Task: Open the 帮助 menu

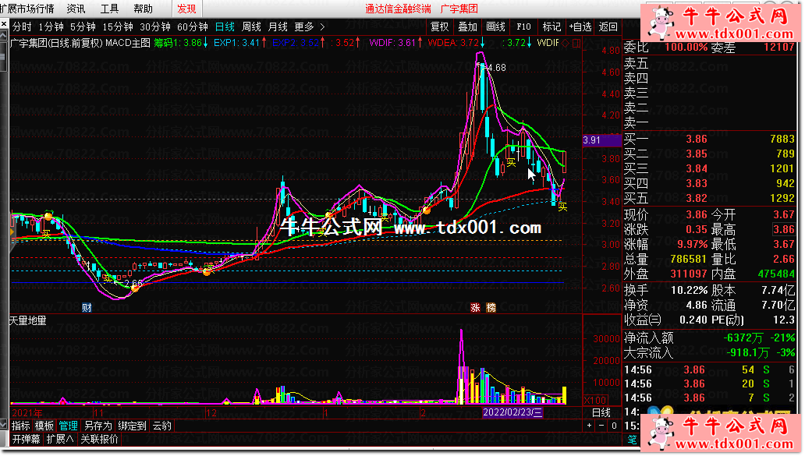Action: click(143, 9)
